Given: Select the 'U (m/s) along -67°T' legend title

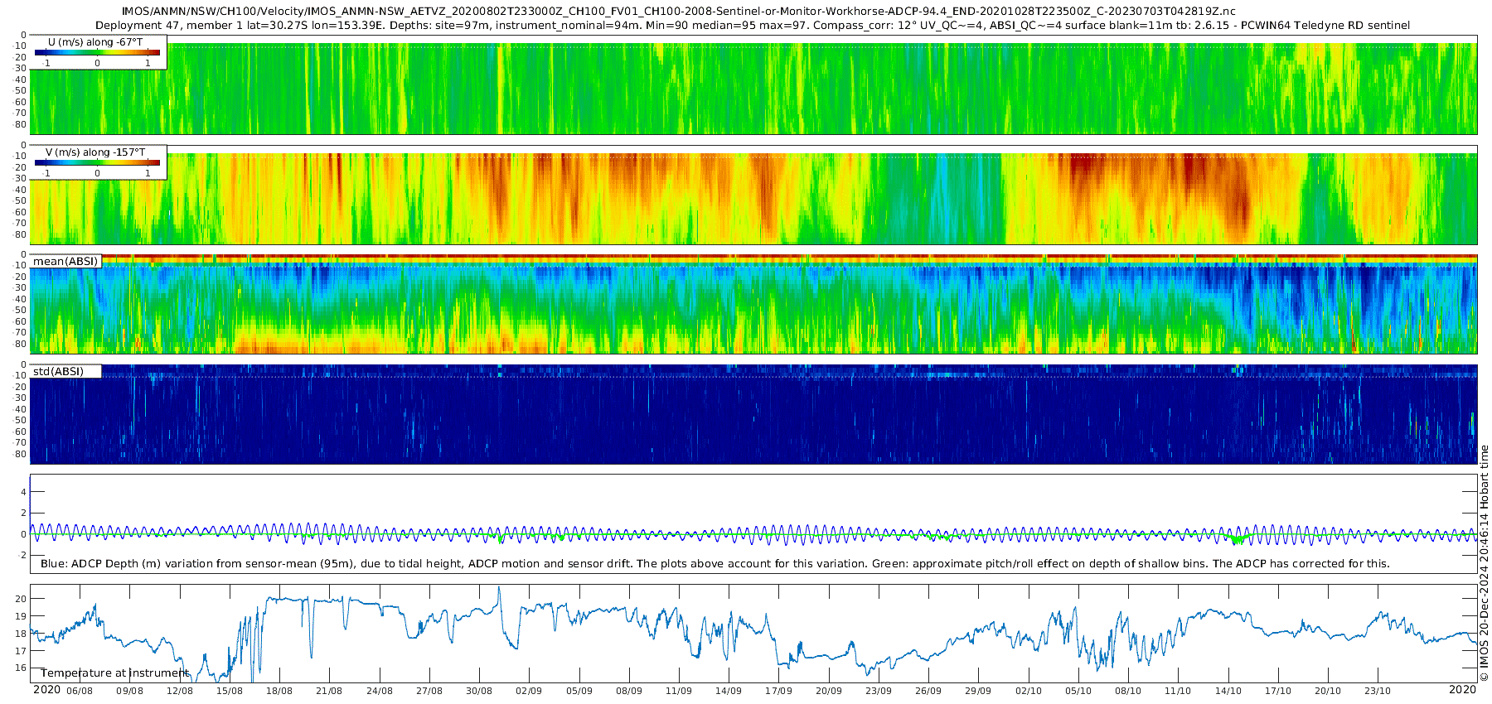Looking at the screenshot, I should tap(95, 41).
